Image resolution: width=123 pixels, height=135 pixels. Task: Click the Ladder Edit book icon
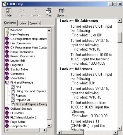click(x=7, y=61)
